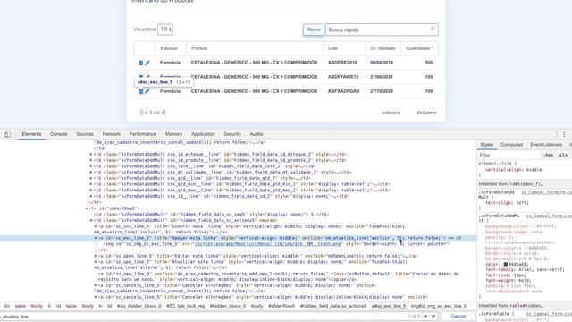
Task: Click the Anterior pagination link
Action: click(391, 113)
